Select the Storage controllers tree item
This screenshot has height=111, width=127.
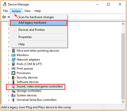(x=29, y=91)
